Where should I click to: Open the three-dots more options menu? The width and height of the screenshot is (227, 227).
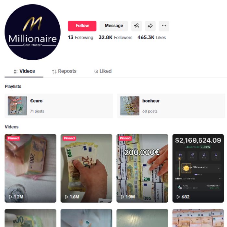tap(164, 26)
